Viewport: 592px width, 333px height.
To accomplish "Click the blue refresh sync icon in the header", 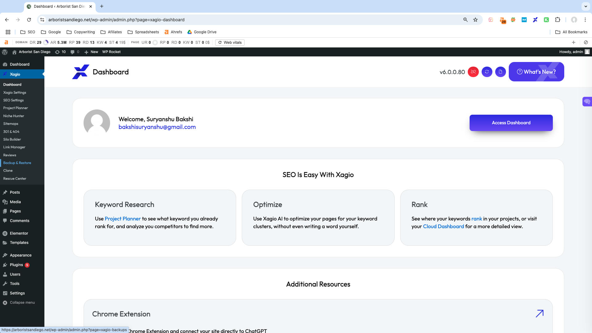I will [487, 72].
